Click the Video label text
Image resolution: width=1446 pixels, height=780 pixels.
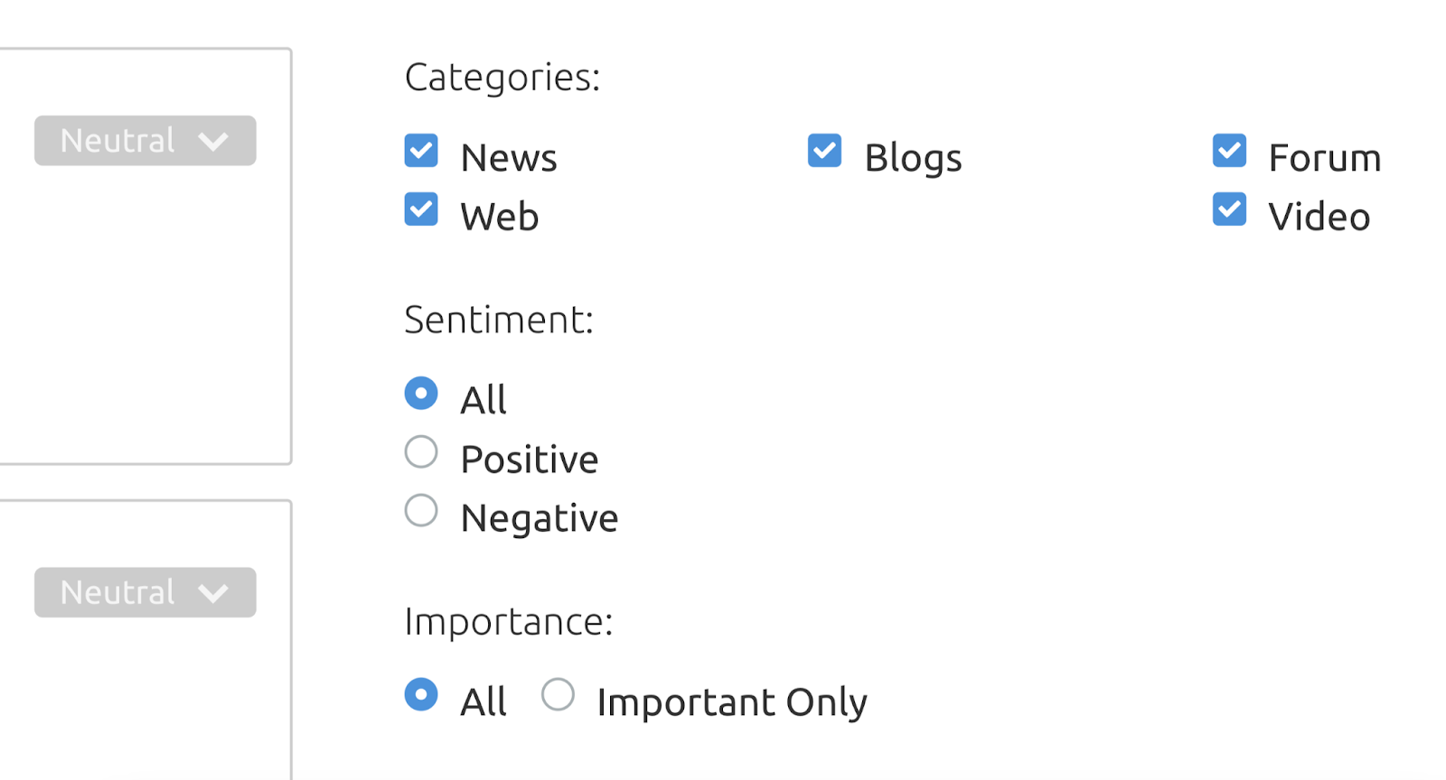click(1317, 215)
